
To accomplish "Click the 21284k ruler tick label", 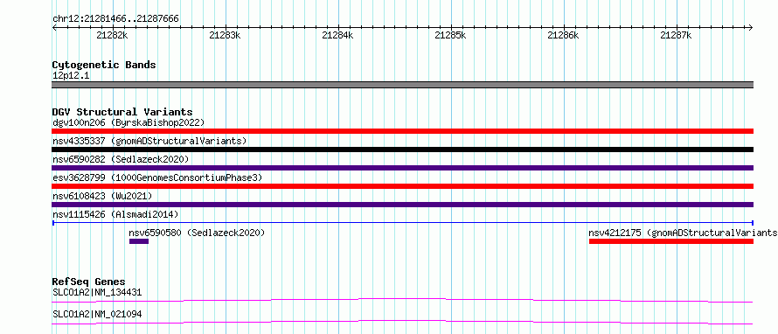I will pyautogui.click(x=337, y=35).
